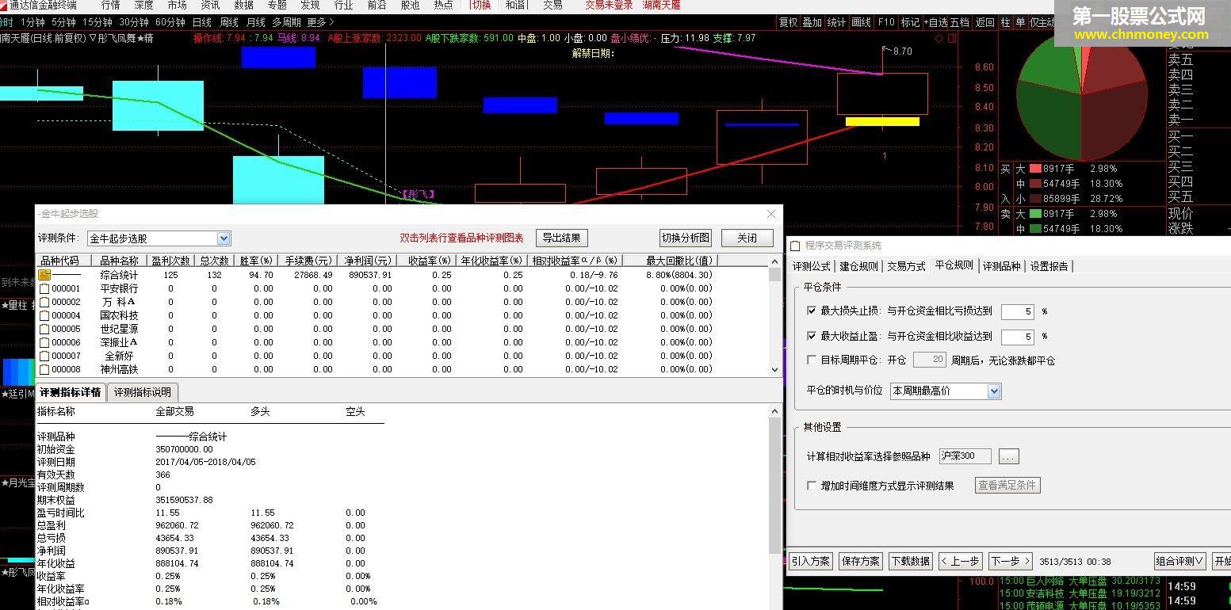Expand the 更多 periods menu
This screenshot has height=610, width=1231.
click(320, 22)
